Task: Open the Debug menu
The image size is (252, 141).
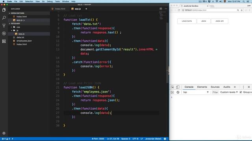Action: pos(50,2)
